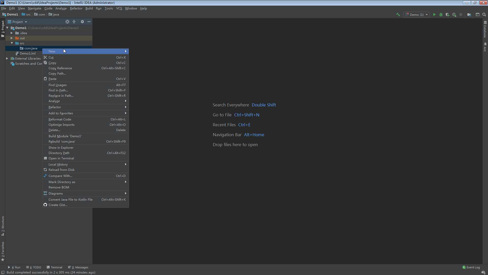Select Copy Reference menu entry

pyautogui.click(x=85, y=68)
